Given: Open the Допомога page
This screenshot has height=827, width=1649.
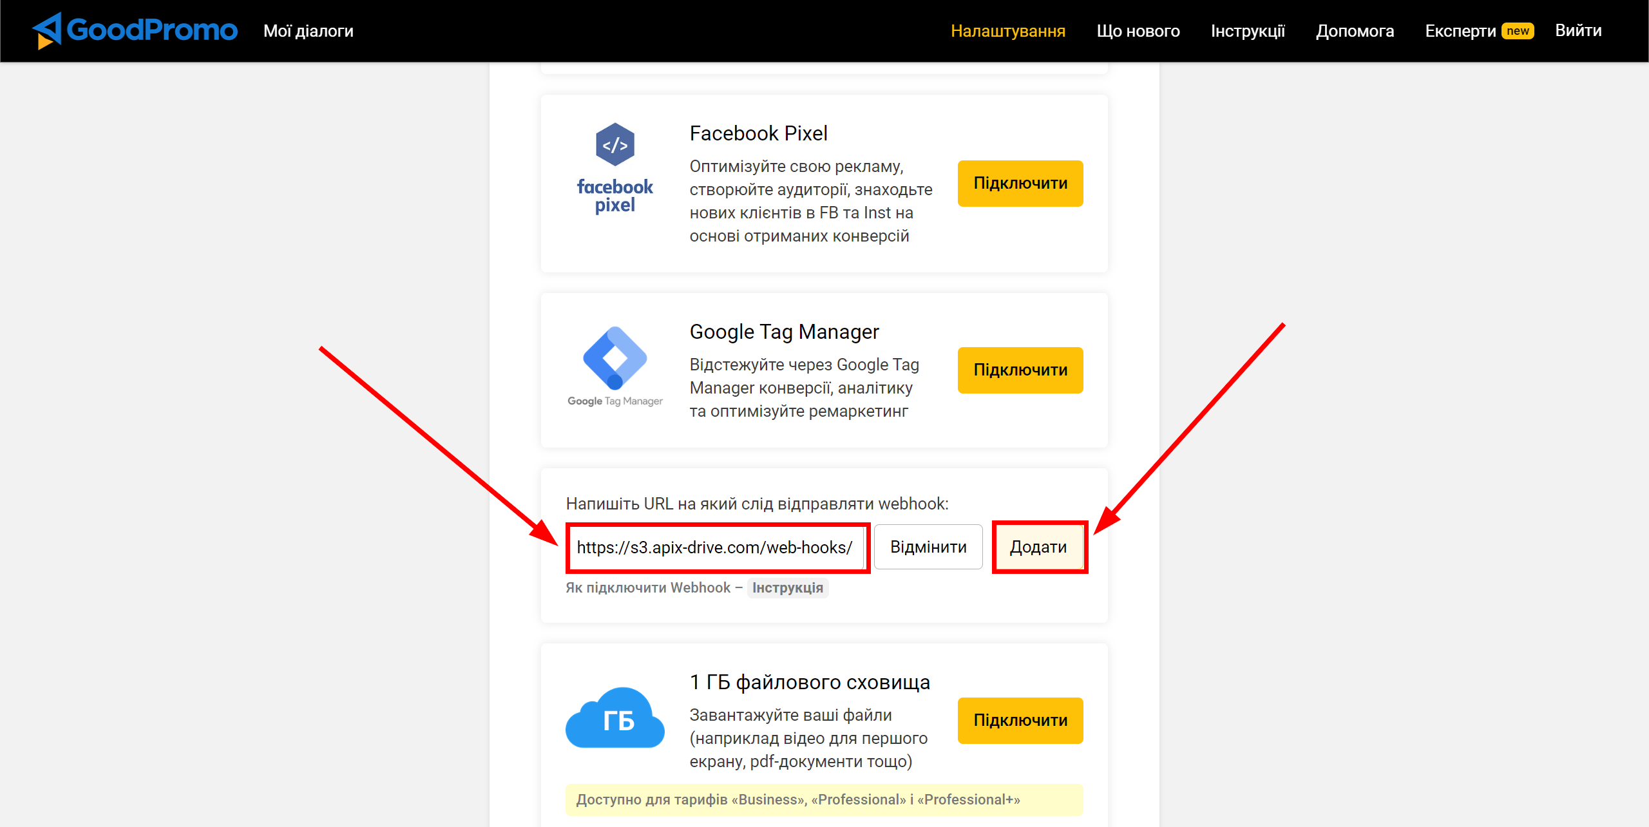Looking at the screenshot, I should click(1355, 31).
